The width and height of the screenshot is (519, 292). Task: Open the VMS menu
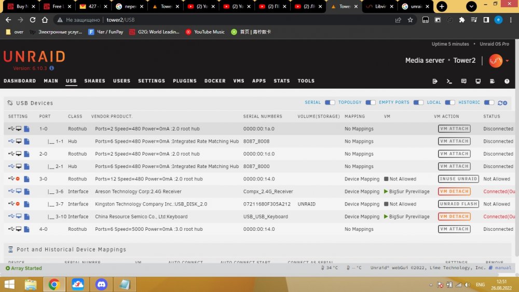pos(239,81)
